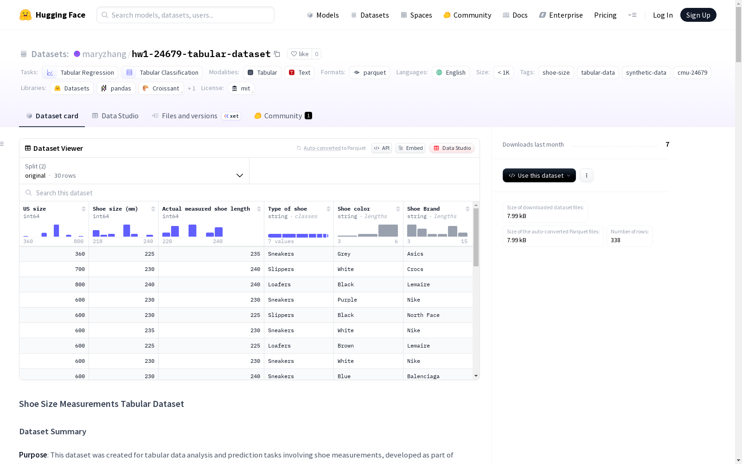The image size is (742, 464).
Task: Copy dataset name with the copy icon
Action: point(277,54)
